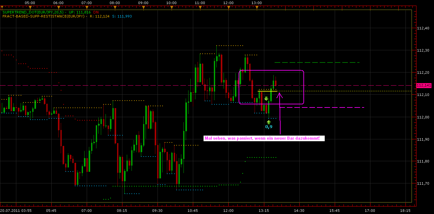
Task: Click the 18:15 bottom time label
Action: 406,211
